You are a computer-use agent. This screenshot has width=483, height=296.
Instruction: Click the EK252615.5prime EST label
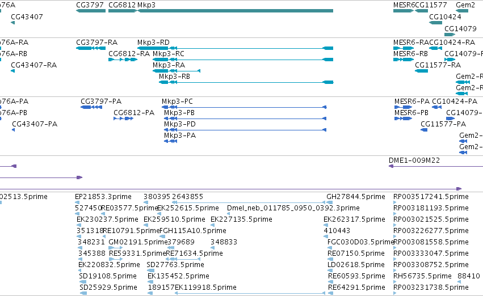[188, 208]
